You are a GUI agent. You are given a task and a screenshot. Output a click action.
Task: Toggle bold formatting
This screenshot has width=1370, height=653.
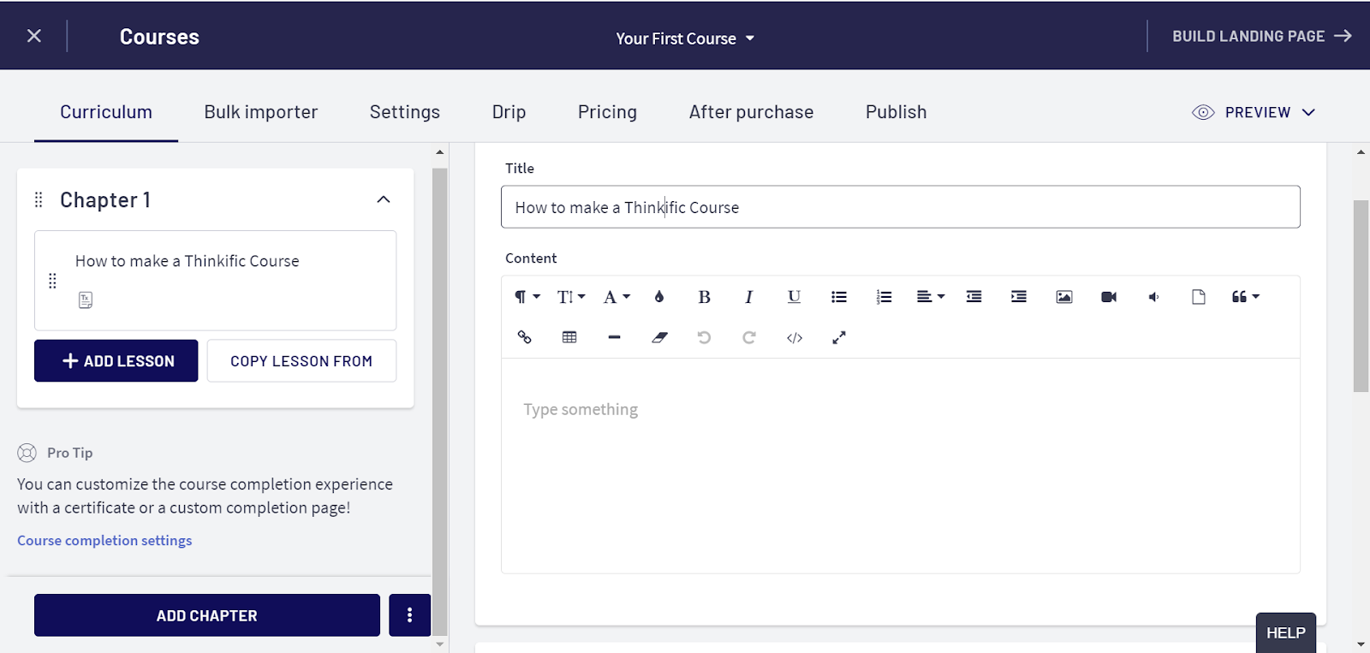[x=704, y=297]
